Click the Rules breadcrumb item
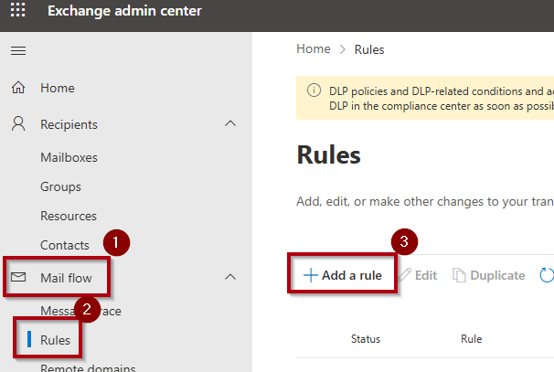 (x=369, y=49)
